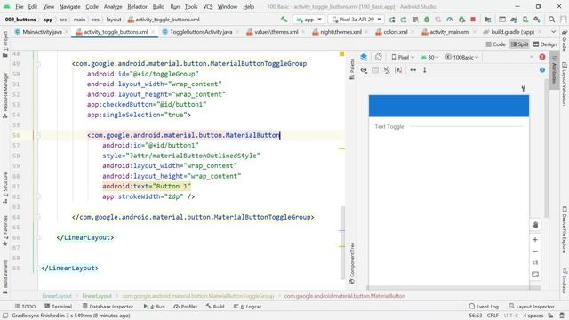The width and height of the screenshot is (569, 320).
Task: Click the Make Project hammer icon
Action: pyautogui.click(x=284, y=20)
